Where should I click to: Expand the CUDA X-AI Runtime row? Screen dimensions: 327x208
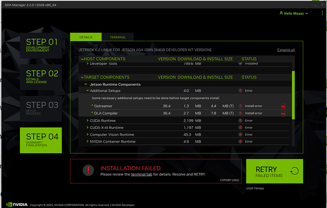coord(88,127)
